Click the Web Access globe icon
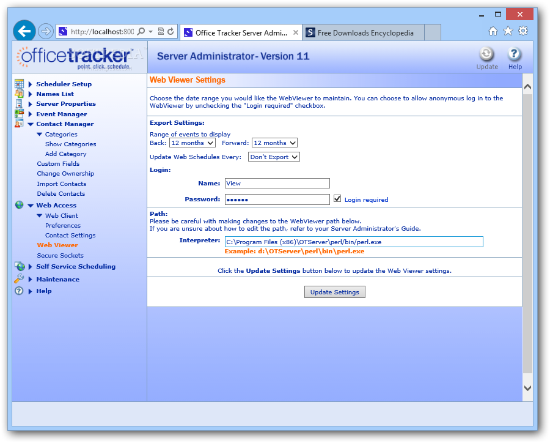 pos(20,205)
